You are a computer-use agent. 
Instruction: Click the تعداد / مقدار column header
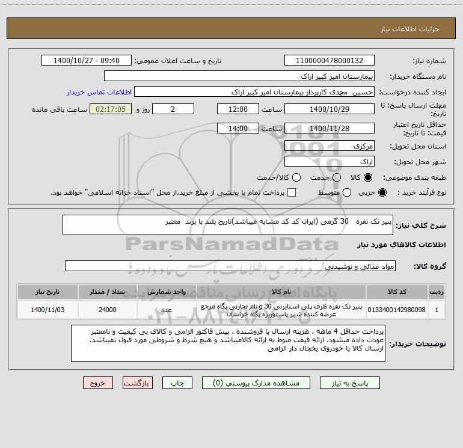coord(108,292)
